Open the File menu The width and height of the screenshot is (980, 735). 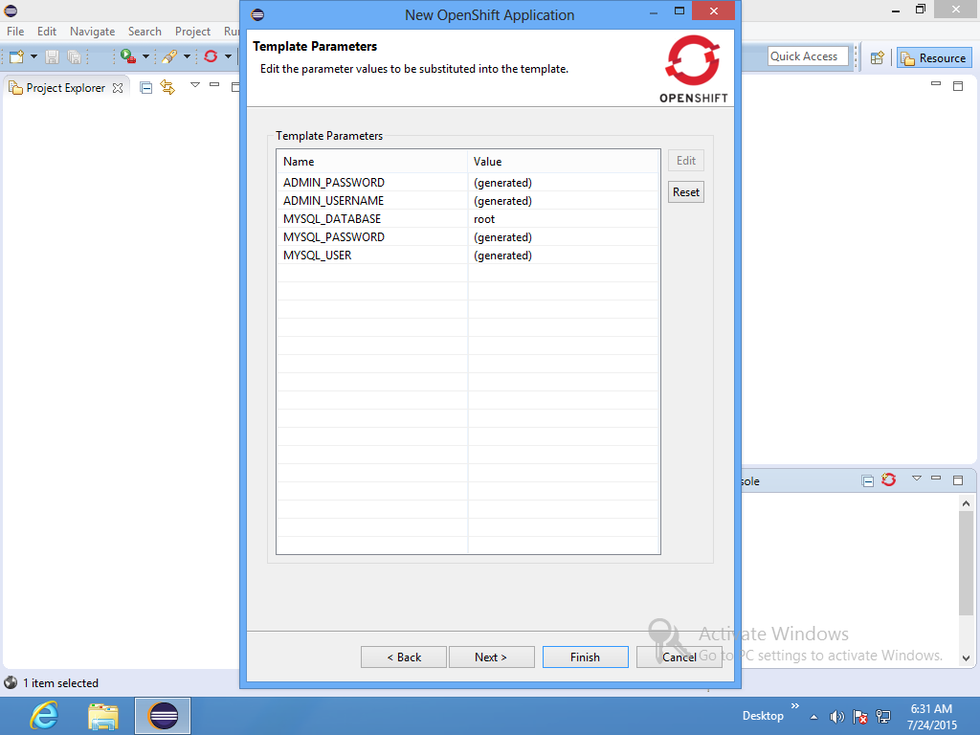pos(15,32)
